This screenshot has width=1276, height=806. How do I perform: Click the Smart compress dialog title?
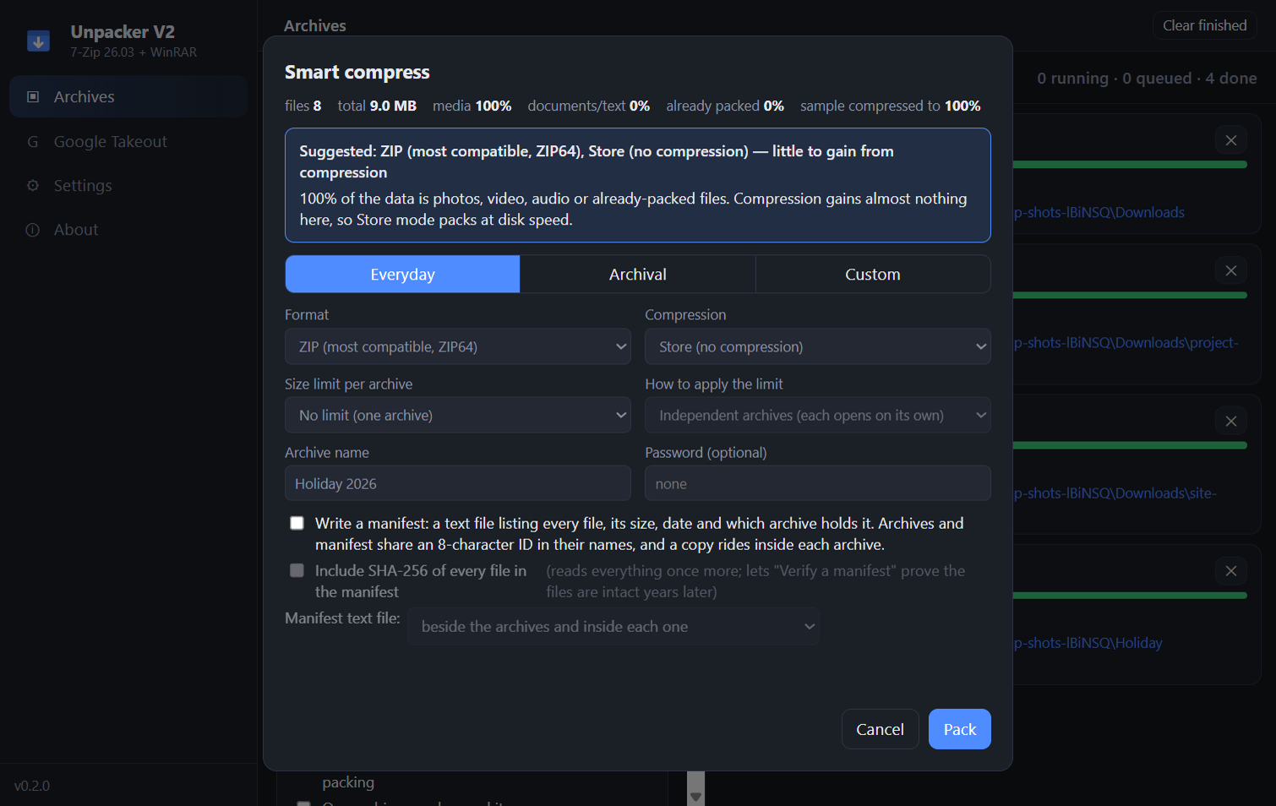point(357,72)
